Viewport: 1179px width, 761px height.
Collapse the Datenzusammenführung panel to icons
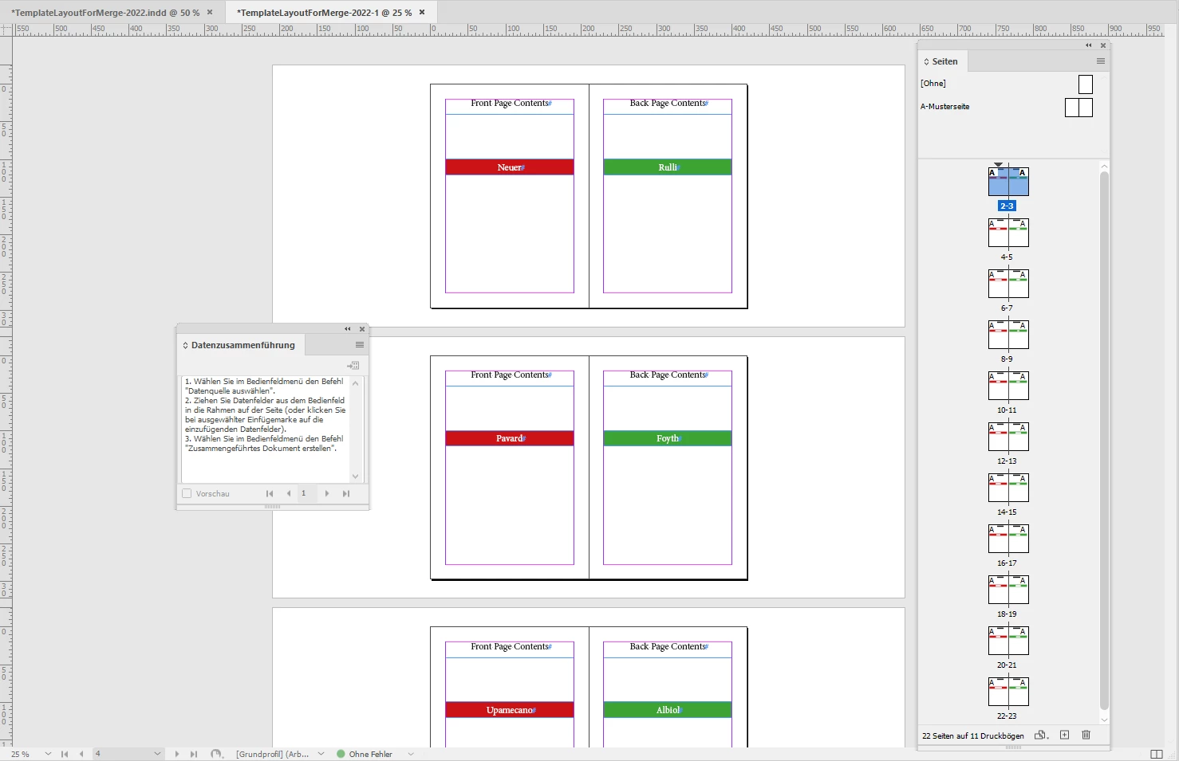348,329
